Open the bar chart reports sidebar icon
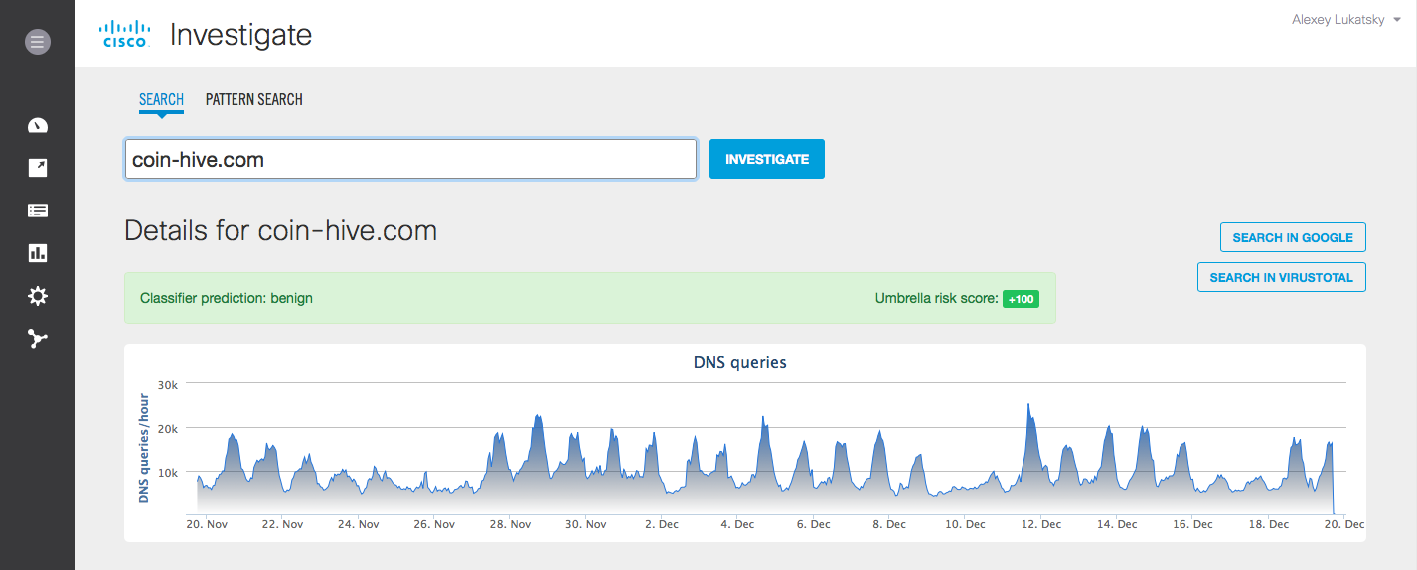 [38, 253]
